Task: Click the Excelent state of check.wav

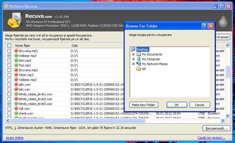Action: (214, 113)
